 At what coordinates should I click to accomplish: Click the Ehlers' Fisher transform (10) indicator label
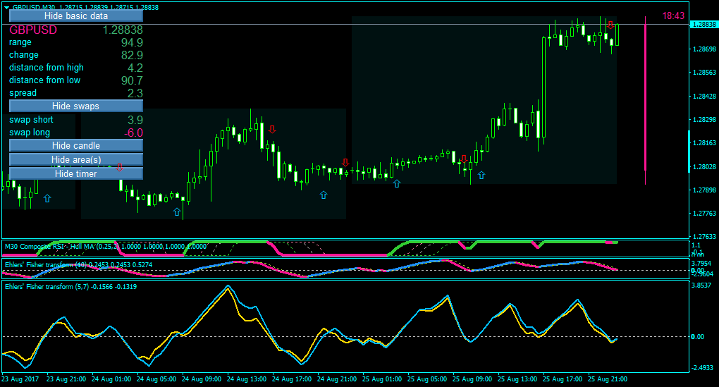(x=78, y=264)
